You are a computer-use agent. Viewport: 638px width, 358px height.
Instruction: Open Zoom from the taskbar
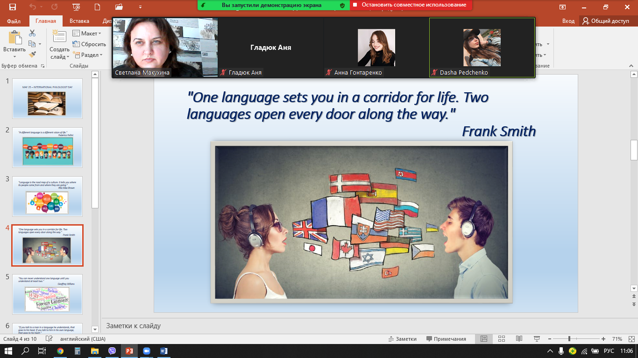[x=146, y=351]
